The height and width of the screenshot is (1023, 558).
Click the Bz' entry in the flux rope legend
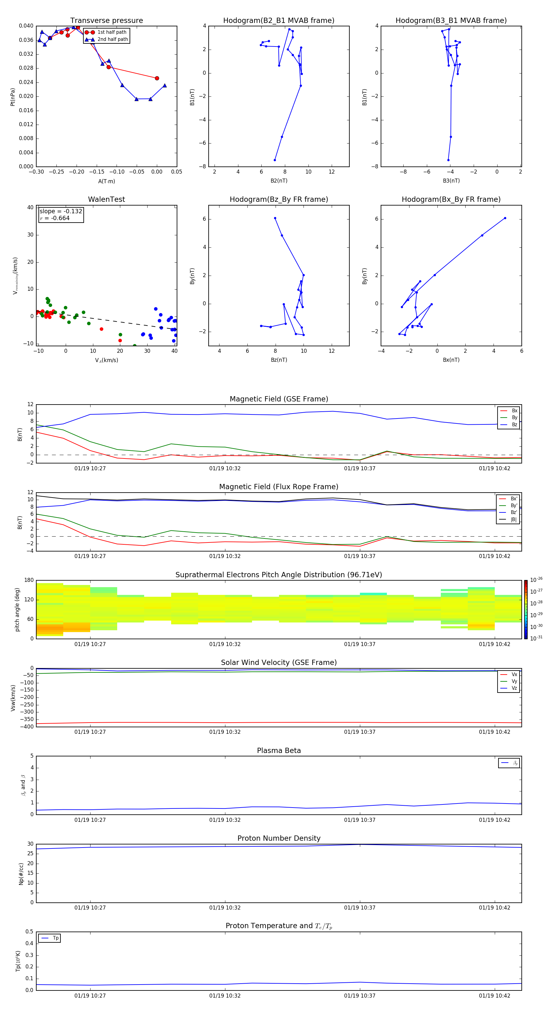click(508, 513)
